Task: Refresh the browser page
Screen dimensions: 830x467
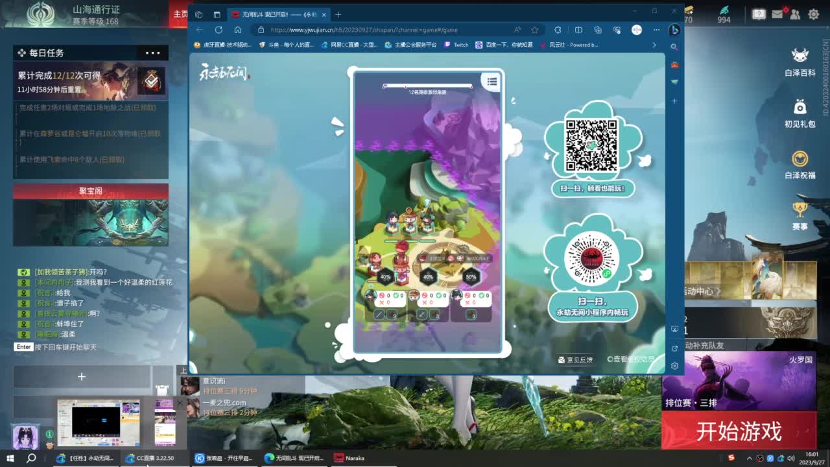Action: click(x=219, y=30)
